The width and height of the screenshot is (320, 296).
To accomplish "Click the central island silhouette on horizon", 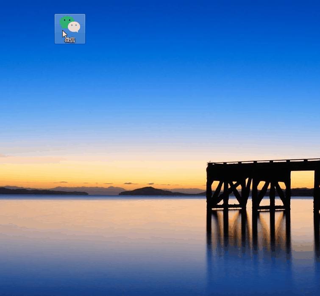I will (x=146, y=191).
